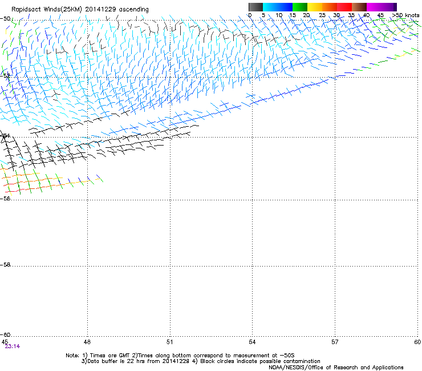Click the gray 0-5 knots color swatch
Viewport: 422px width, 371px height.
pos(255,7)
